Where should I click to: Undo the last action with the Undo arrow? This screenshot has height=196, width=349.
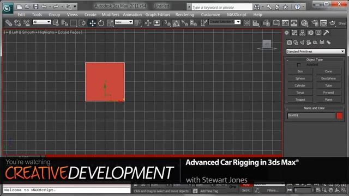[x=44, y=7]
